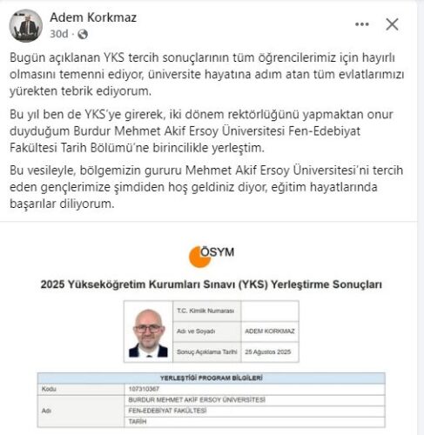Select the TARİH program row
The image size is (424, 435).
click(254, 422)
